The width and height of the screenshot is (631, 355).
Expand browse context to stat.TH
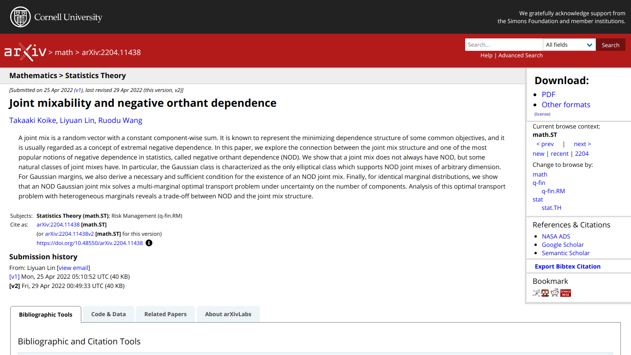click(x=551, y=208)
